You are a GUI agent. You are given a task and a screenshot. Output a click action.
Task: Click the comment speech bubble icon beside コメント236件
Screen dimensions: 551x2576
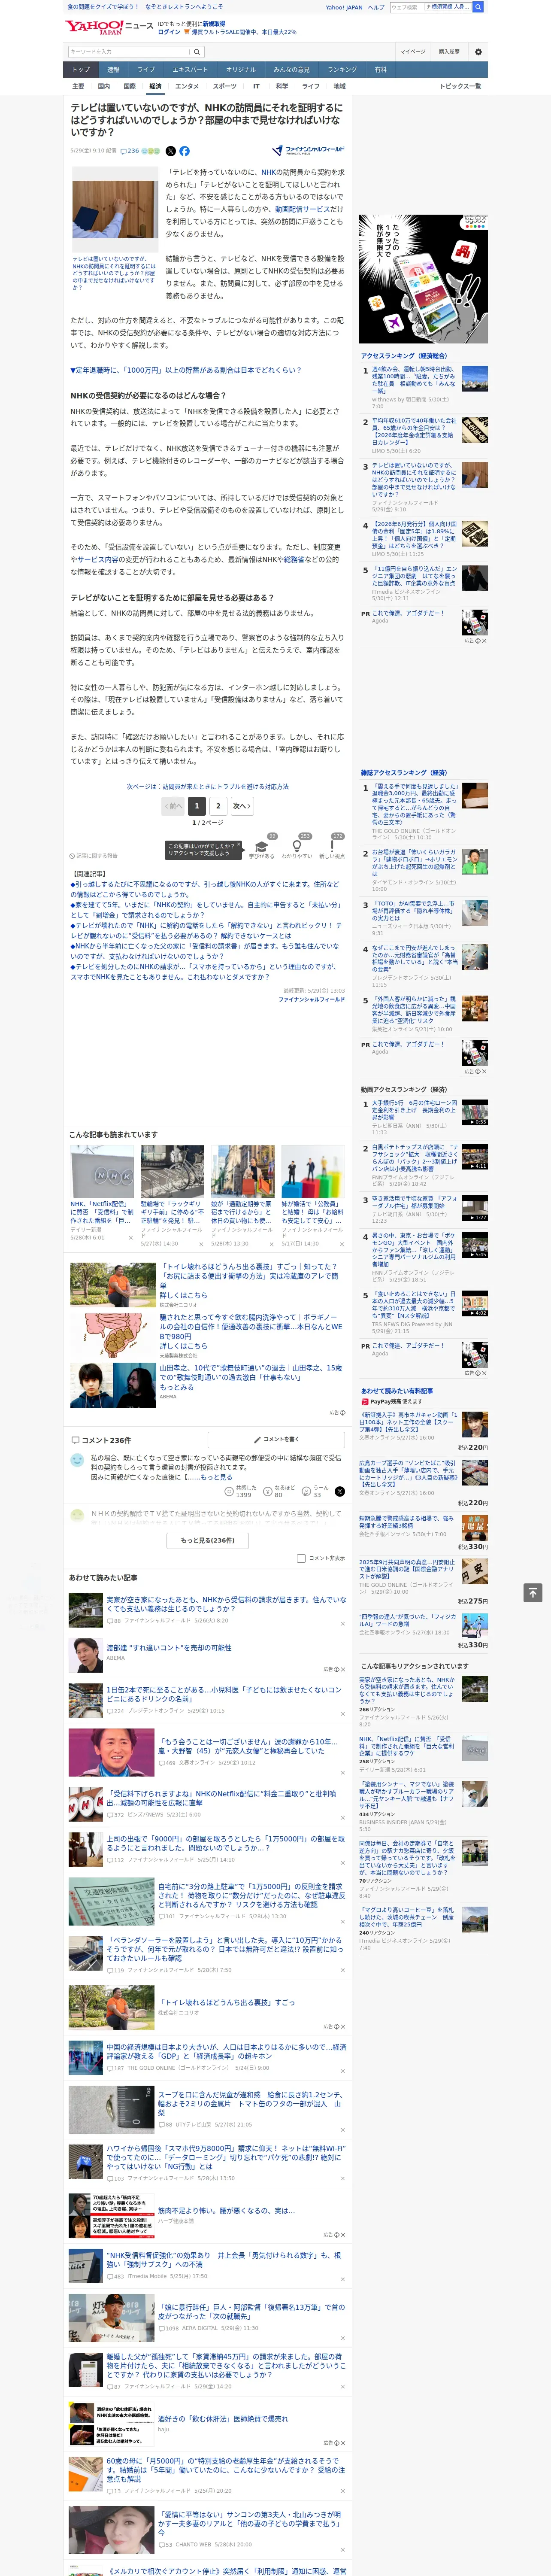[75, 1440]
